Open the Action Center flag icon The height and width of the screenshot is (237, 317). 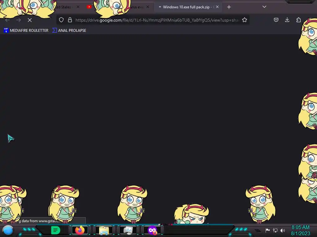[x=268, y=230]
